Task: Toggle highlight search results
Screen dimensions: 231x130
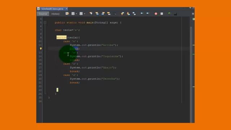Action: (109, 14)
